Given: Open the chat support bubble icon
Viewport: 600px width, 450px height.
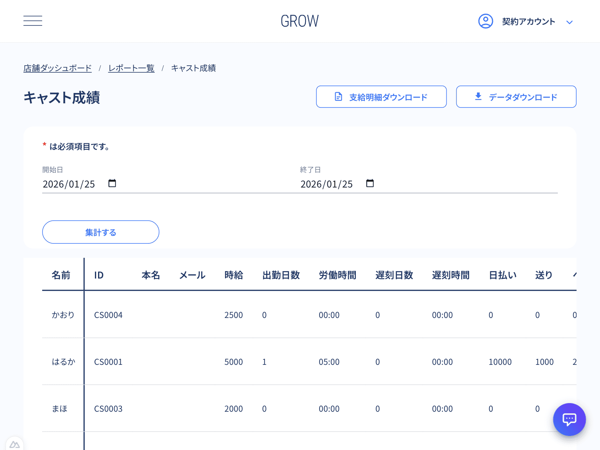Looking at the screenshot, I should click(x=569, y=420).
